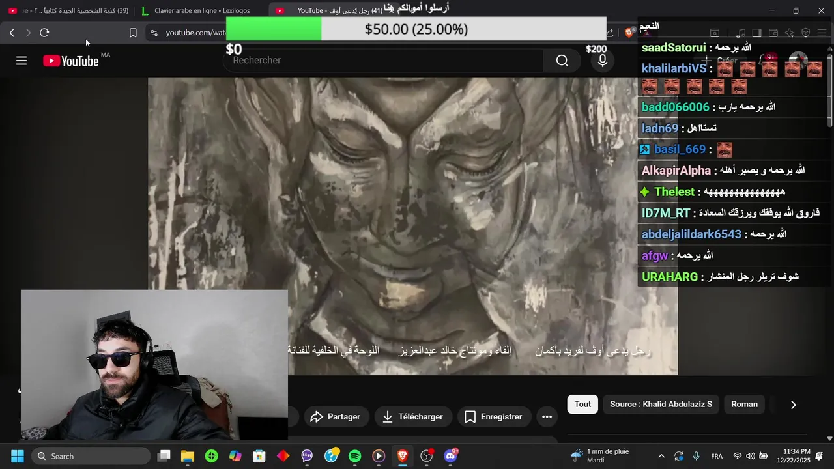The width and height of the screenshot is (834, 469).
Task: Go back using browser back arrow
Action: [12, 33]
